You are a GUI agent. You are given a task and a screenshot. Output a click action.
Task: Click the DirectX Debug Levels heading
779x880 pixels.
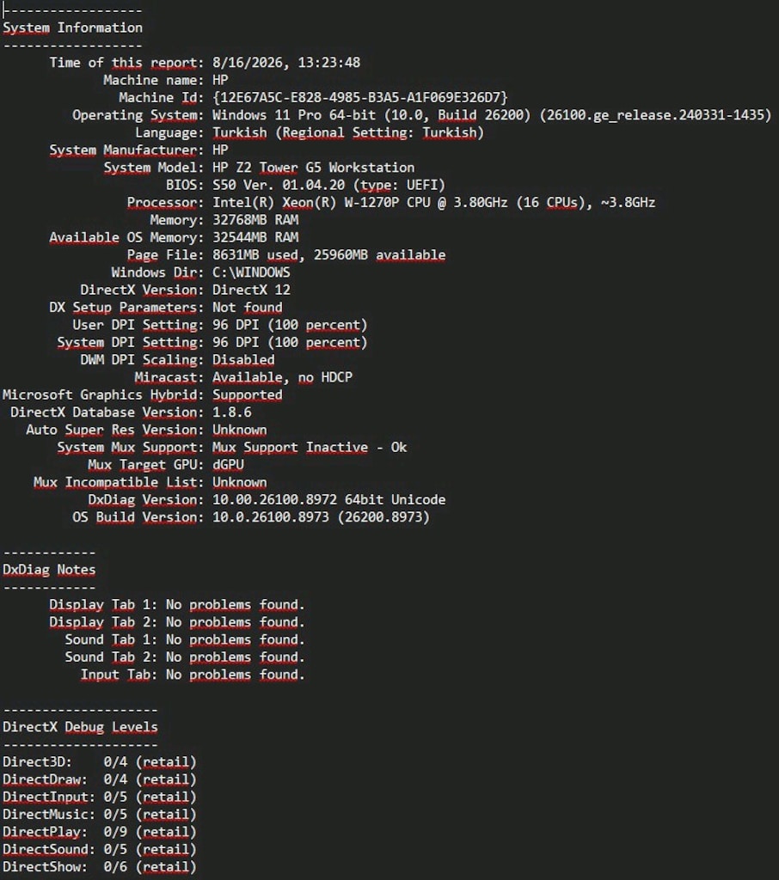(80, 727)
